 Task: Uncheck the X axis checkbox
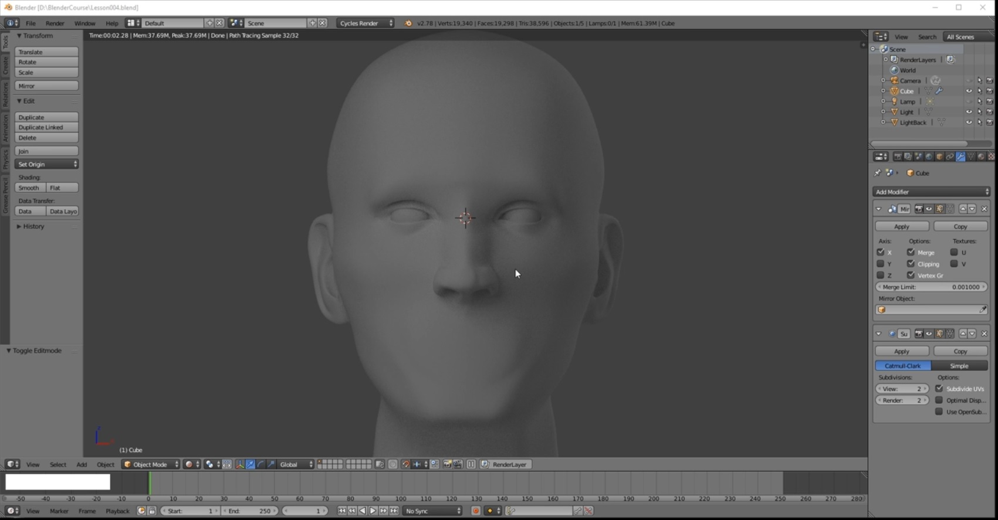point(880,252)
